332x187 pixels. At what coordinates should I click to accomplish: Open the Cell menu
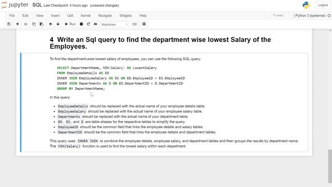coord(70,16)
